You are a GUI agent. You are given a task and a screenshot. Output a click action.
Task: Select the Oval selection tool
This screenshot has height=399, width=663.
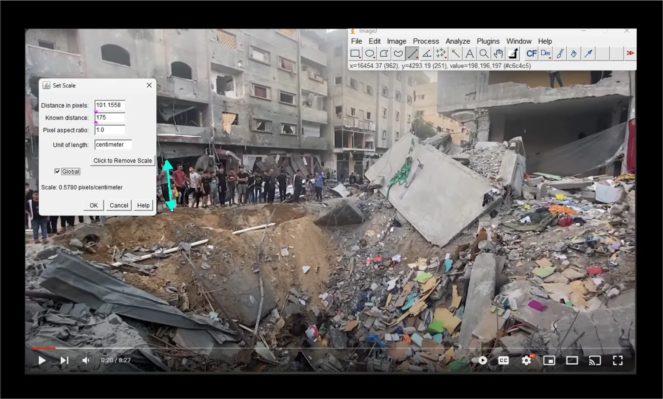click(x=370, y=54)
